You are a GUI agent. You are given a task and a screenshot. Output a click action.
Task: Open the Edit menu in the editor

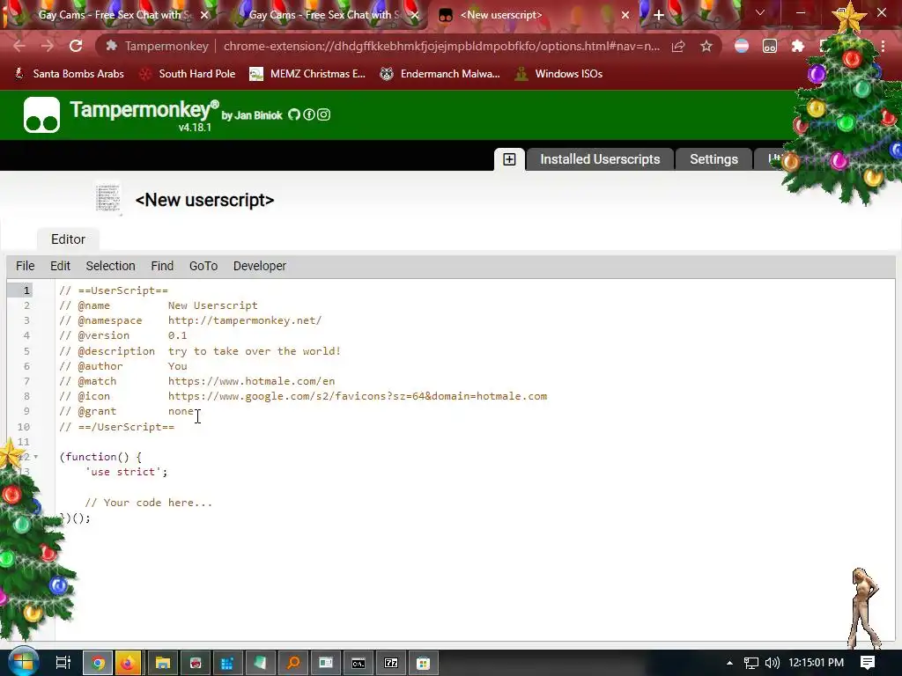coord(60,266)
